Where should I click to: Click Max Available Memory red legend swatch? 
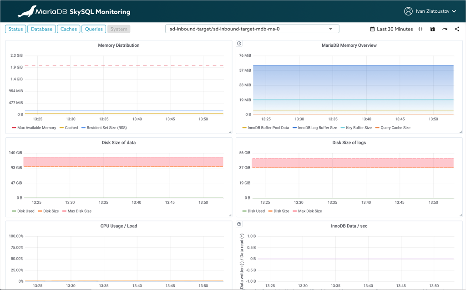pos(14,128)
